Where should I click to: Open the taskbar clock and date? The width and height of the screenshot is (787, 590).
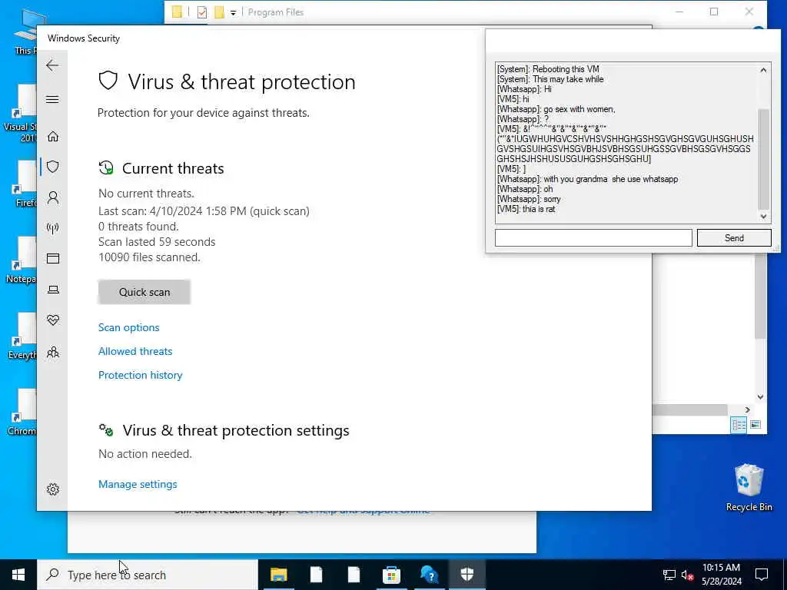pyautogui.click(x=721, y=575)
